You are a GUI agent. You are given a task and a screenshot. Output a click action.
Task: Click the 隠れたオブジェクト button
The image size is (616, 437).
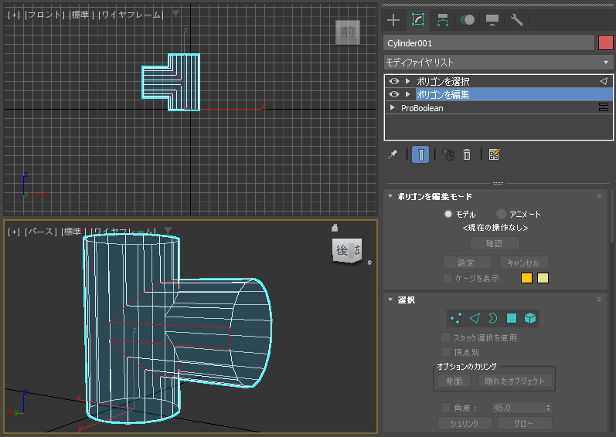click(x=515, y=381)
